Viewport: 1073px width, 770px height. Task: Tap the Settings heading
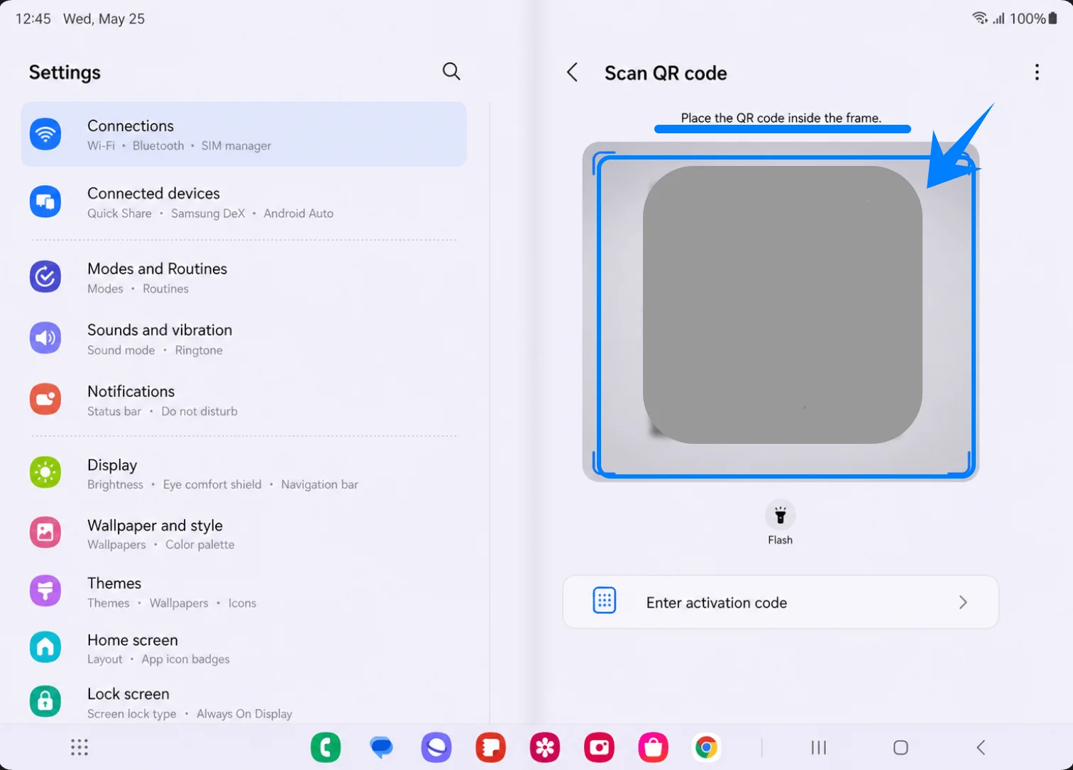coord(65,72)
